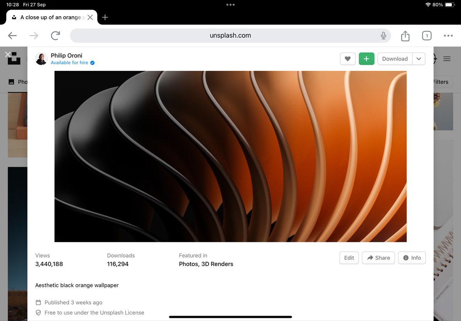Screen dimensions: 461x321
Task: Click the black orange wallpaper image
Action: coord(230,156)
